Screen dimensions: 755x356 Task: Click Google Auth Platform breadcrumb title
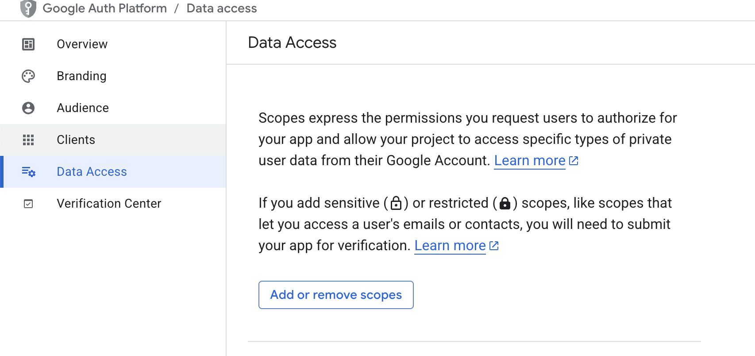click(105, 8)
